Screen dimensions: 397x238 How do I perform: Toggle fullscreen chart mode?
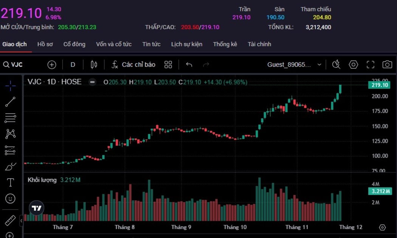(x=370, y=65)
